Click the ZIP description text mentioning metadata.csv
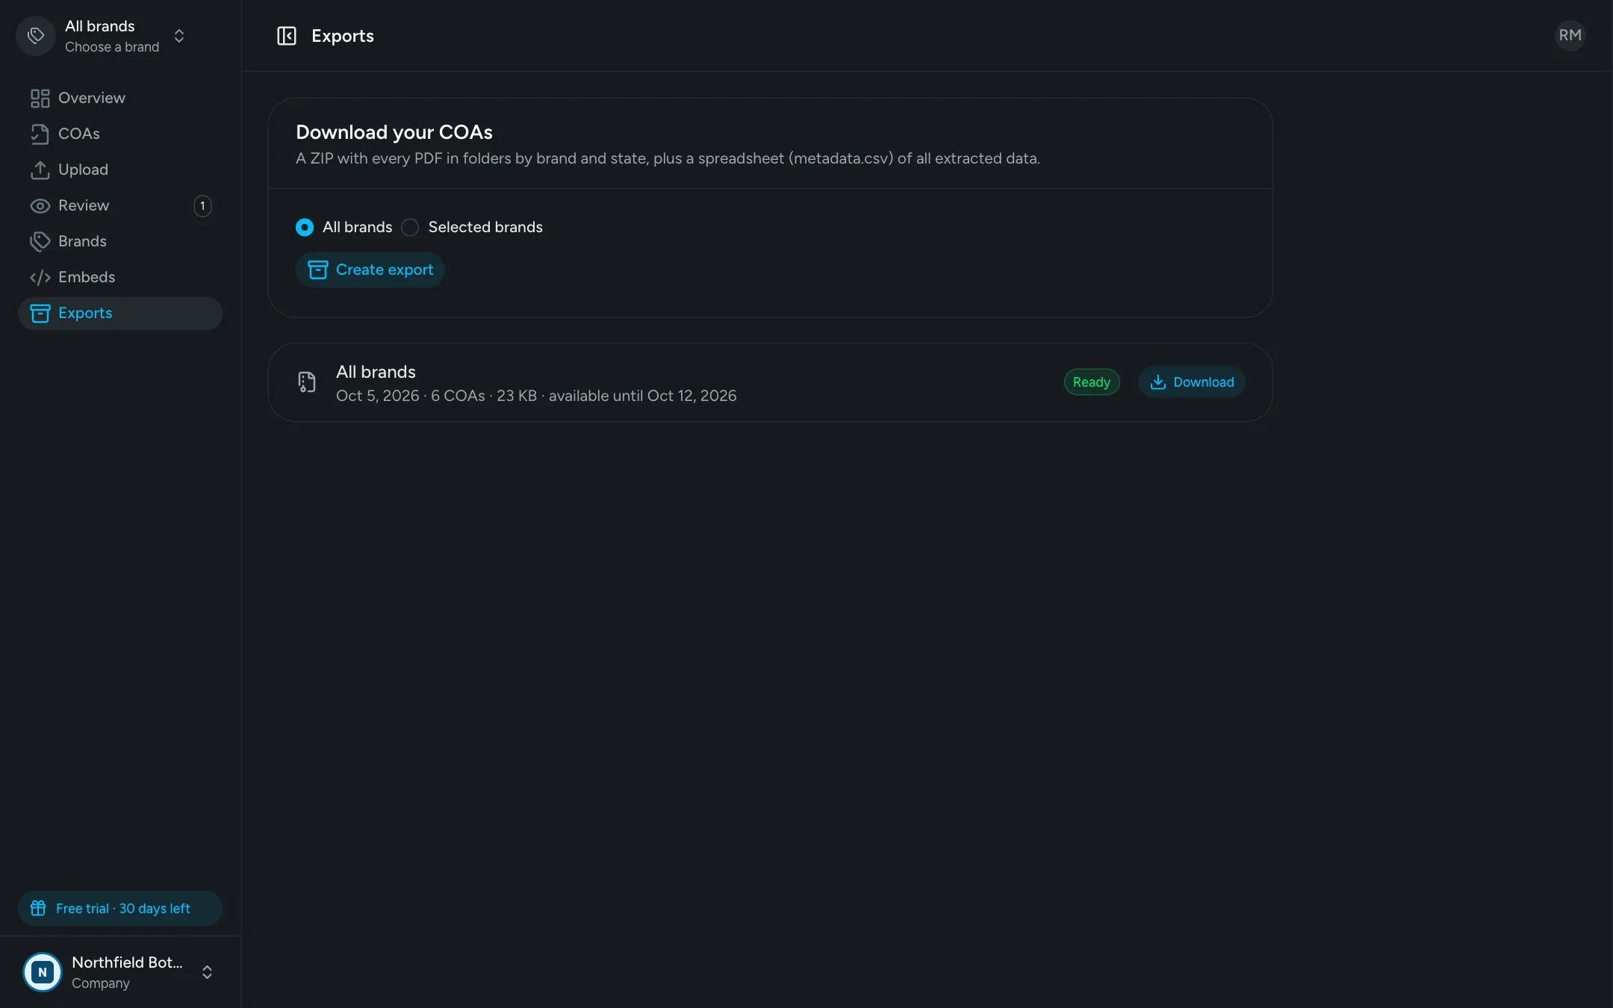 [x=668, y=158]
